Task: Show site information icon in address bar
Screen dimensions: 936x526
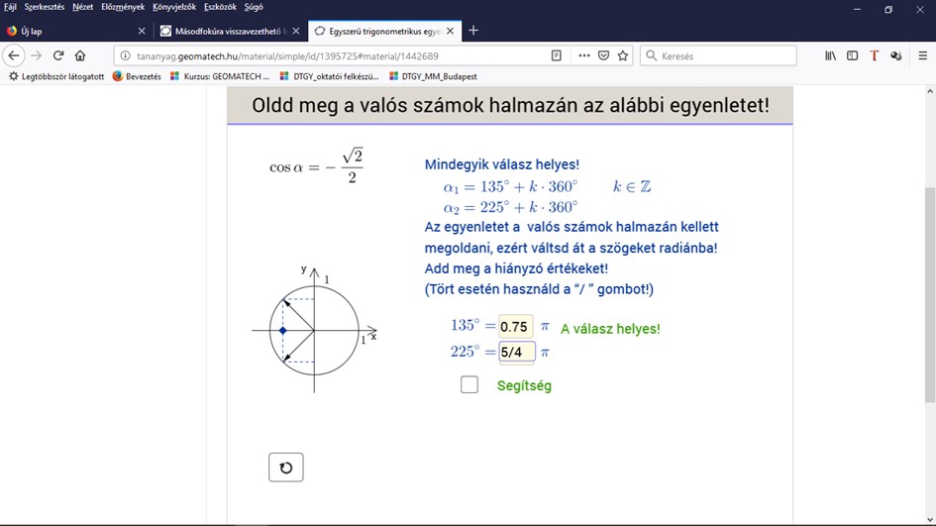Action: pos(125,55)
